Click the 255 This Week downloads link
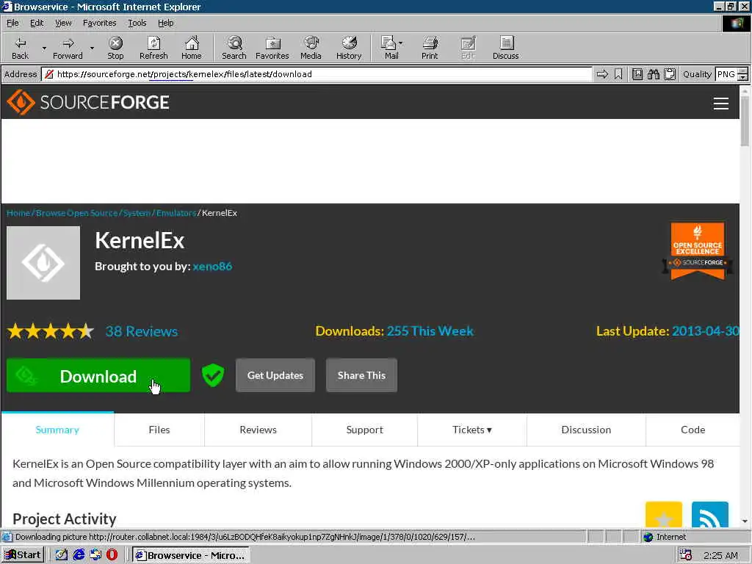The width and height of the screenshot is (752, 564). [430, 331]
